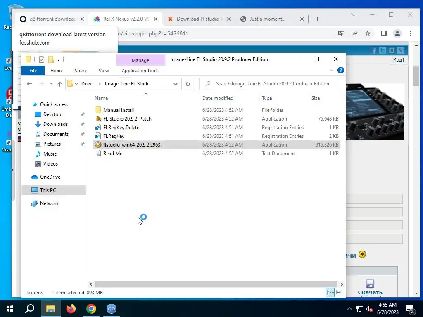Click the horizontal scrollbar in file list
This screenshot has height=317, width=423.
pyautogui.click(x=216, y=284)
